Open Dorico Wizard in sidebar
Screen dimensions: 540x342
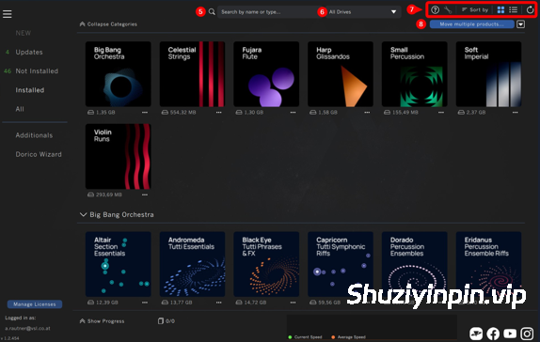(x=39, y=154)
